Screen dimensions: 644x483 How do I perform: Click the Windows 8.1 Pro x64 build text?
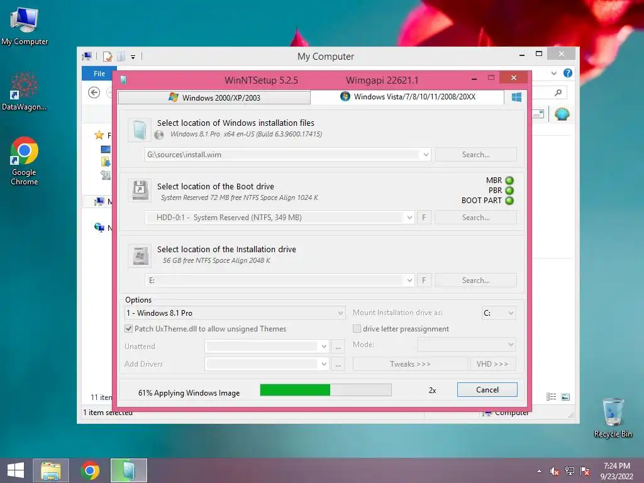[x=246, y=134]
